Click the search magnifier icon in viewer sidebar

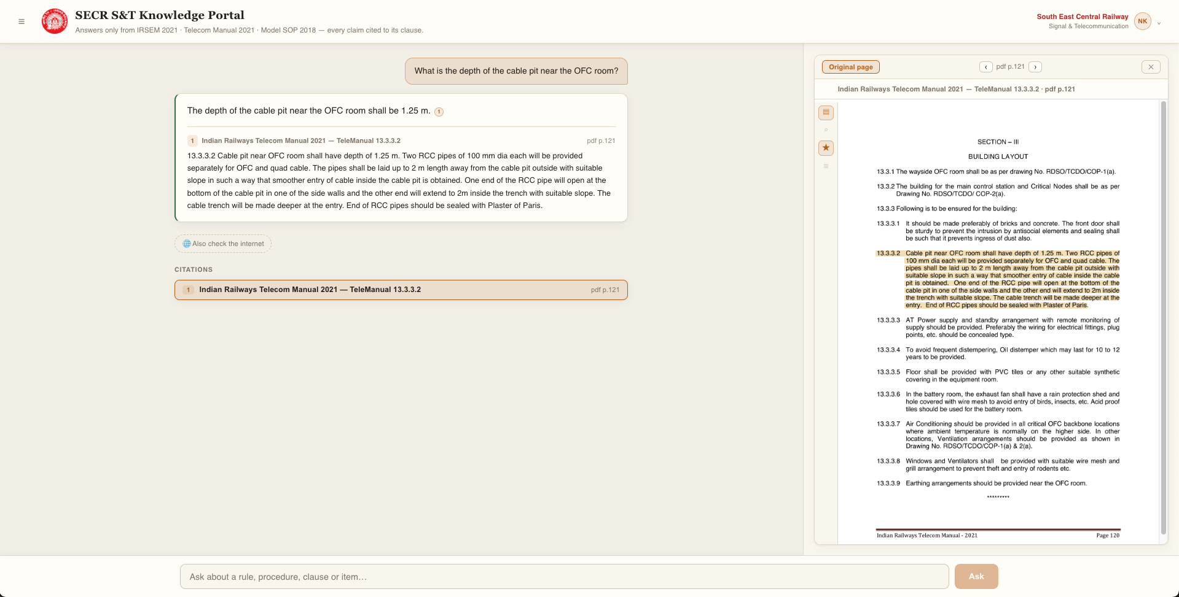826,130
